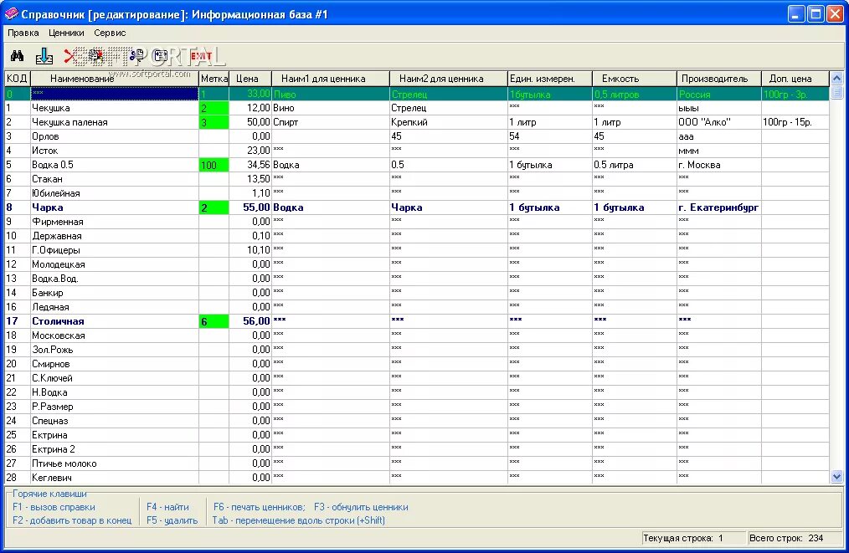The width and height of the screenshot is (849, 553).
Task: Click the Россия cell in selected row
Action: [718, 95]
